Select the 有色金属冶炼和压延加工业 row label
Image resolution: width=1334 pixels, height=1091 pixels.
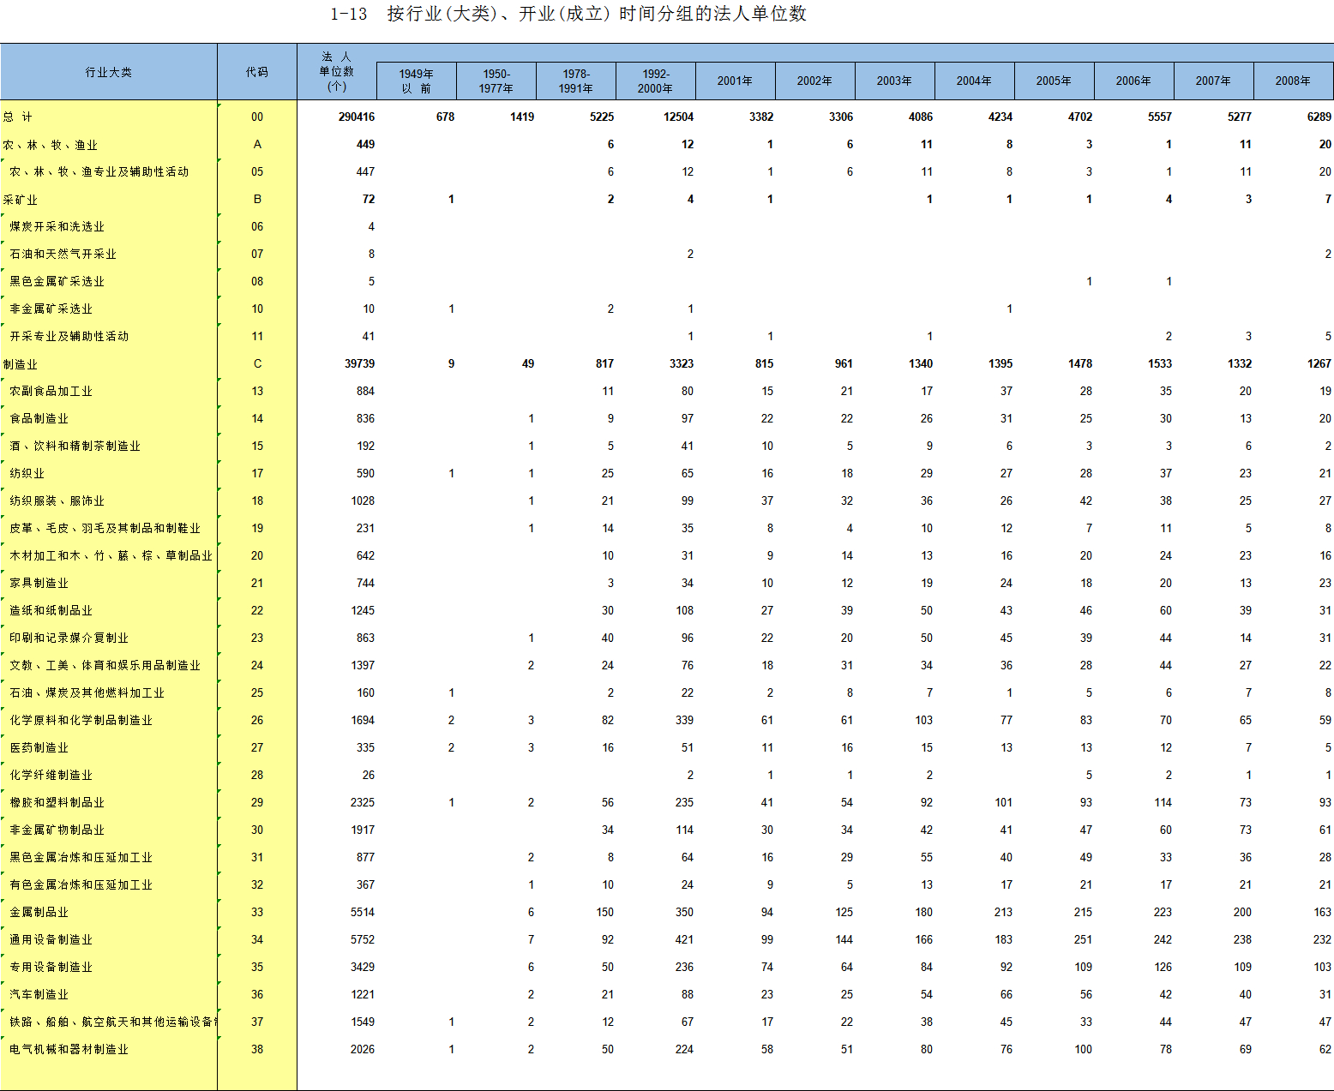(81, 885)
